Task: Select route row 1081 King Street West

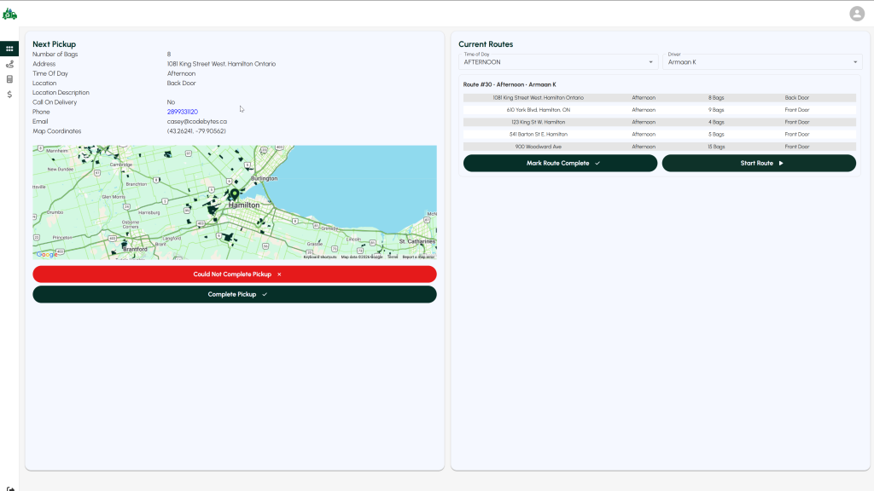Action: coord(660,97)
